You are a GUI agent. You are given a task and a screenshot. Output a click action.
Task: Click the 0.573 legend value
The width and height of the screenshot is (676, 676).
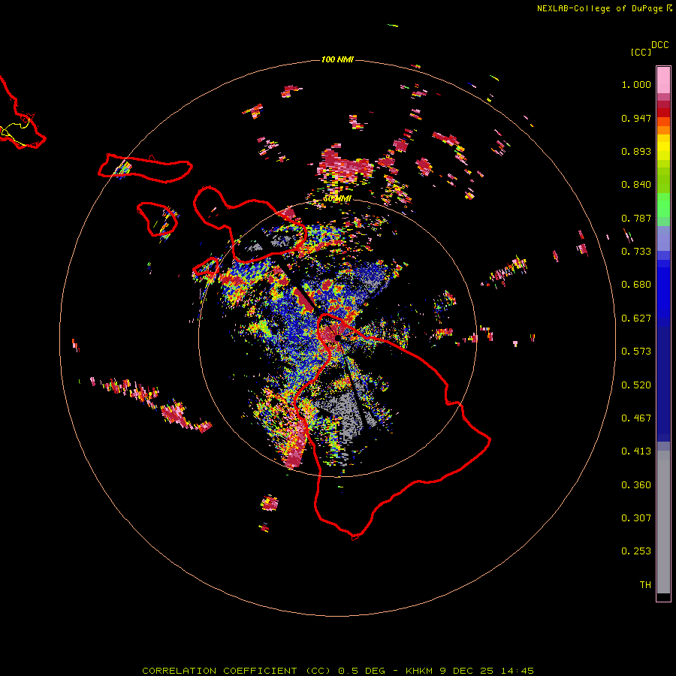(636, 352)
